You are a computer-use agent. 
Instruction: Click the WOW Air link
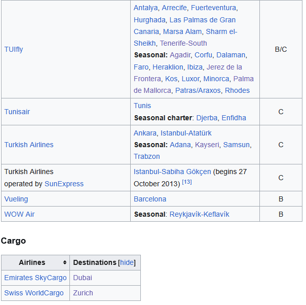19,214
